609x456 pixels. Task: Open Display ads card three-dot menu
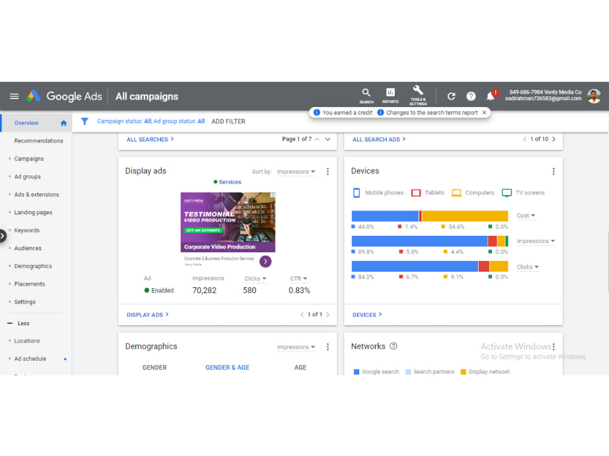[x=328, y=171]
